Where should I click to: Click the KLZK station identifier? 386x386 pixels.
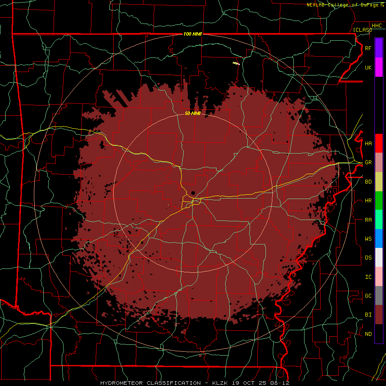[221, 383]
